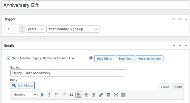The image size is (190, 103).
Task: Move the Trigger panel up
Action: [174, 19]
